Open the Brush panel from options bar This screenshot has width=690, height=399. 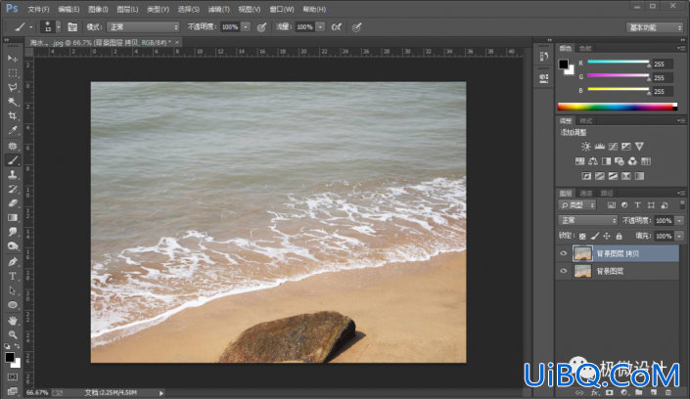(x=72, y=27)
